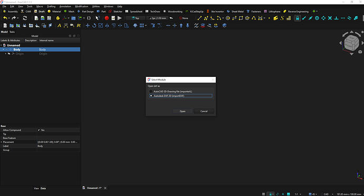Screen dimensions: 364x196
Task: Select the Draft Text A tool
Action: pyautogui.click(x=59, y=25)
